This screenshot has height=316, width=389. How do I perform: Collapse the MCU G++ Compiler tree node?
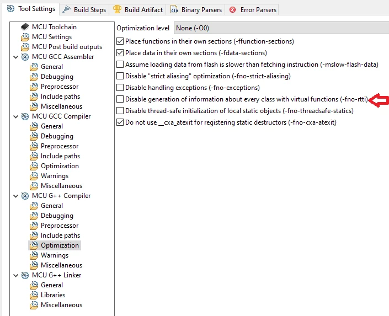(x=16, y=196)
